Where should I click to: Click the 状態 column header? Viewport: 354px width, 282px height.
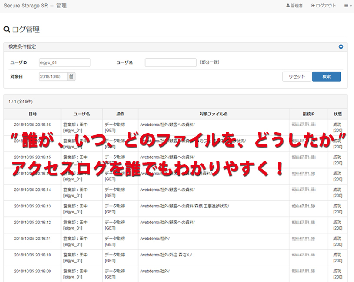[x=337, y=114]
